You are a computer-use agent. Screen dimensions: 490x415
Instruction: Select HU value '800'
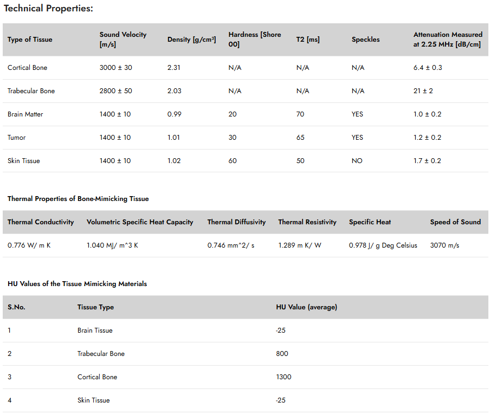coord(282,354)
